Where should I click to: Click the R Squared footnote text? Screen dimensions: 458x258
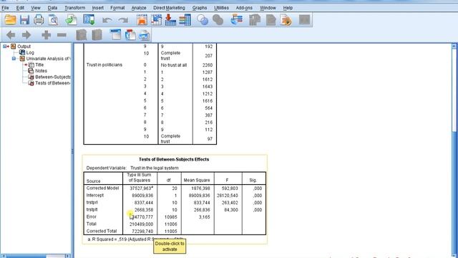[135, 239]
